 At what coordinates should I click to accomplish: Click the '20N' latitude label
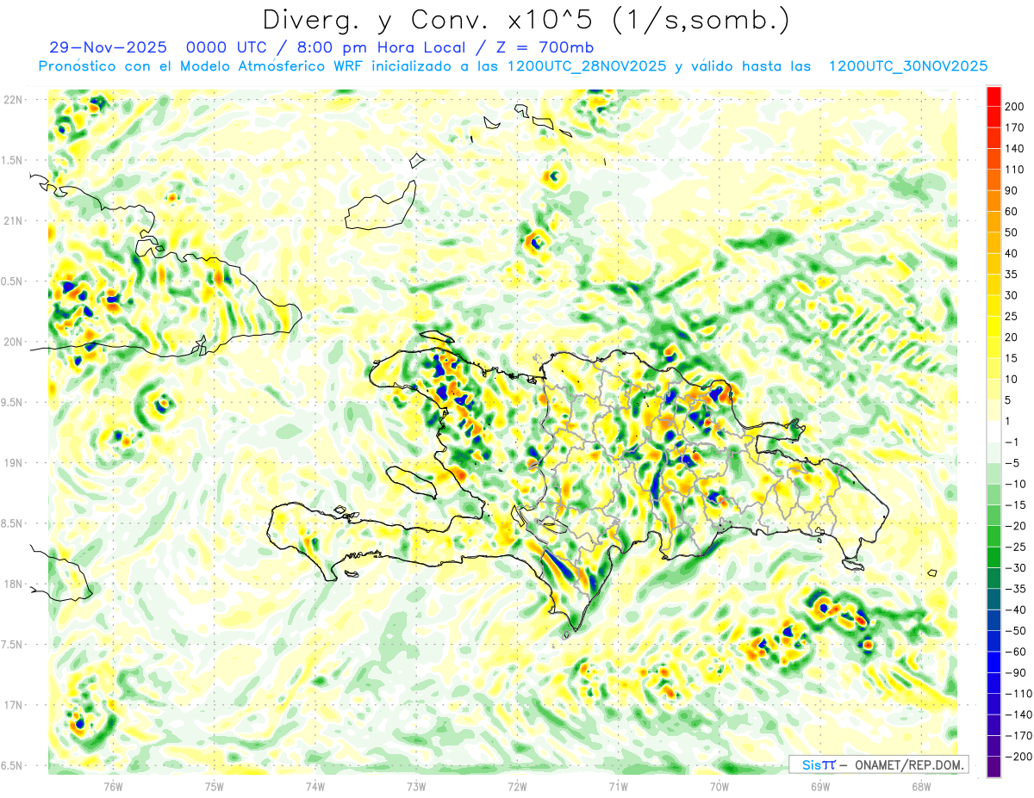[13, 343]
